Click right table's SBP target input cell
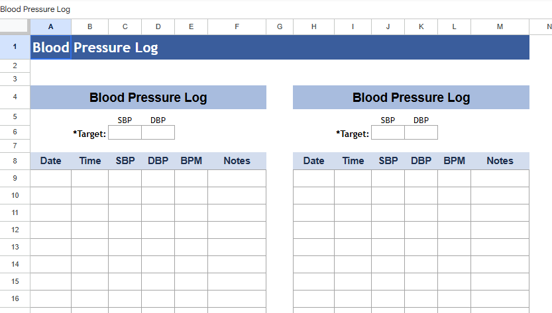This screenshot has height=313, width=552. pos(388,133)
